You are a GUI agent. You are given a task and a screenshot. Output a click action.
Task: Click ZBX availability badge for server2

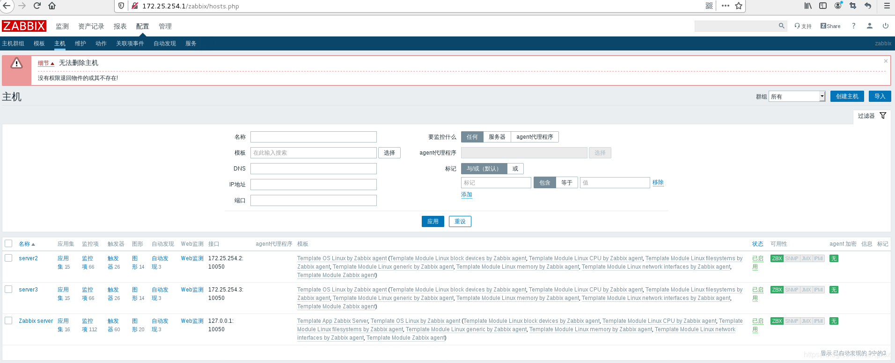click(x=777, y=258)
